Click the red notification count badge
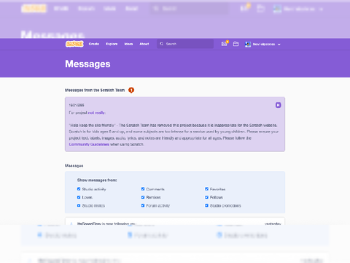Image resolution: width=350 pixels, height=263 pixels. point(131,90)
